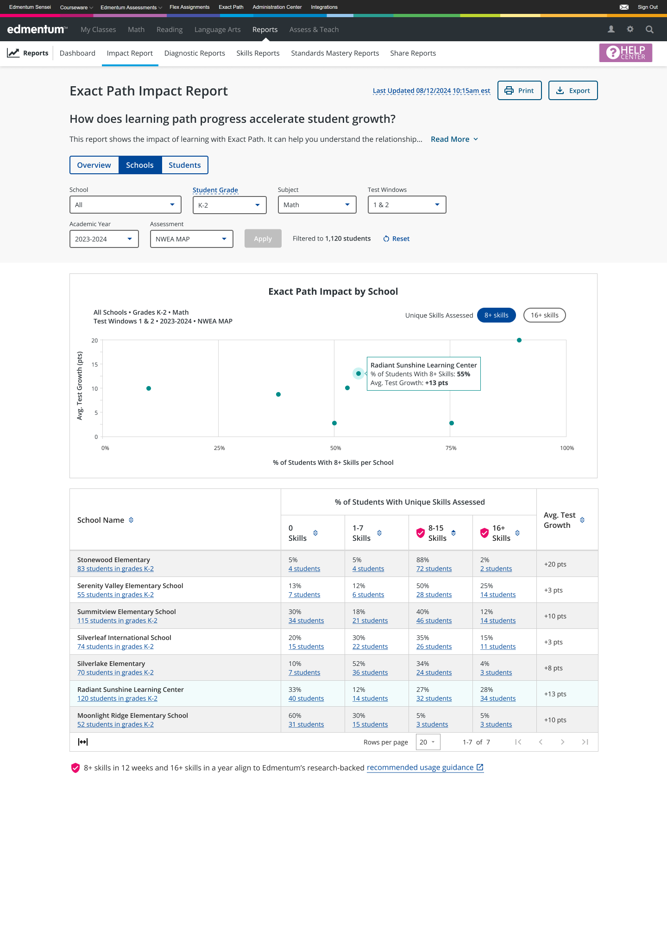
Task: Toggle the 16+ skills filter pill
Action: [544, 315]
